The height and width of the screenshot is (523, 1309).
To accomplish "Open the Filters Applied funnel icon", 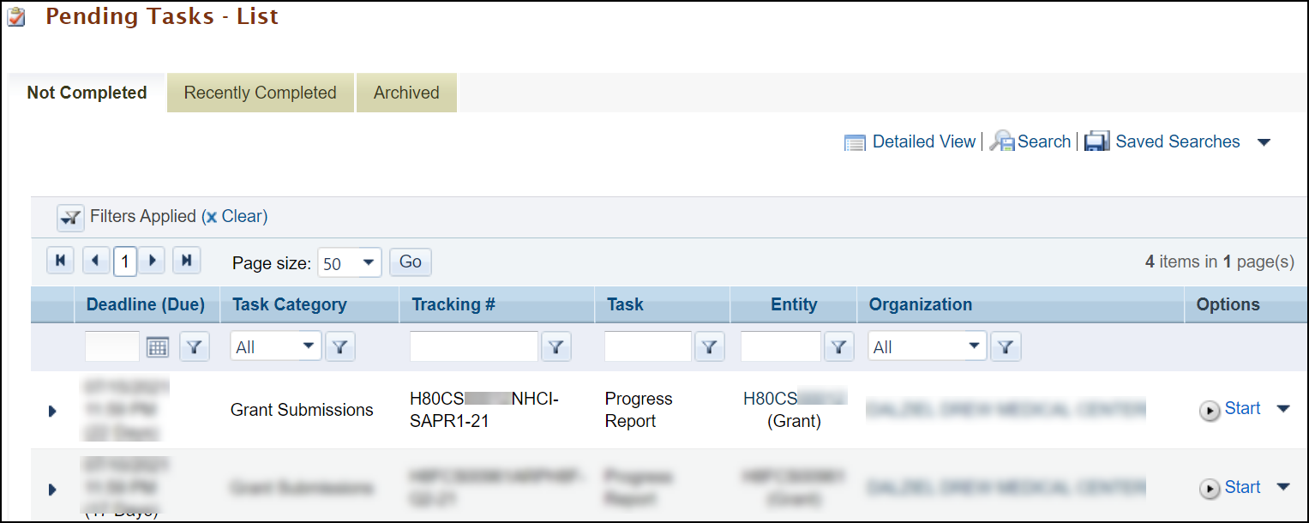I will point(70,218).
